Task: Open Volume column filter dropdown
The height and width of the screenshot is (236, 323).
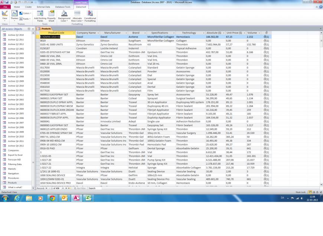Action: pos(260,33)
